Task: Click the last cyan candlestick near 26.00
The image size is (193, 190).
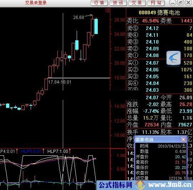Action: pyautogui.click(x=96, y=26)
